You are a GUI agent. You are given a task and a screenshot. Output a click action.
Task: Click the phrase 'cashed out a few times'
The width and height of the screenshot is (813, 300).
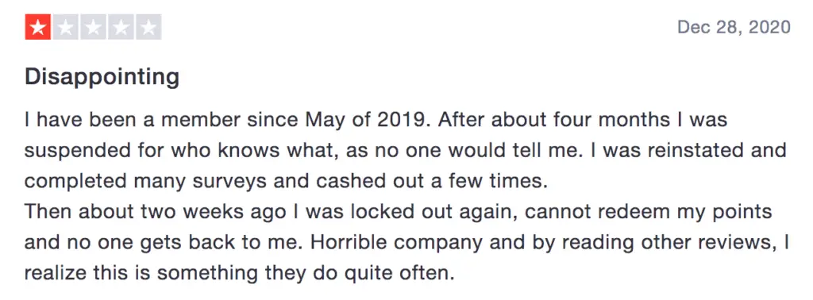point(431,181)
